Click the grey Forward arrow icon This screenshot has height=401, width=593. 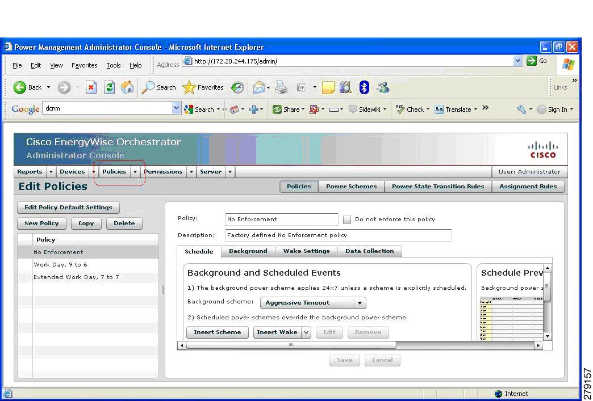[64, 87]
